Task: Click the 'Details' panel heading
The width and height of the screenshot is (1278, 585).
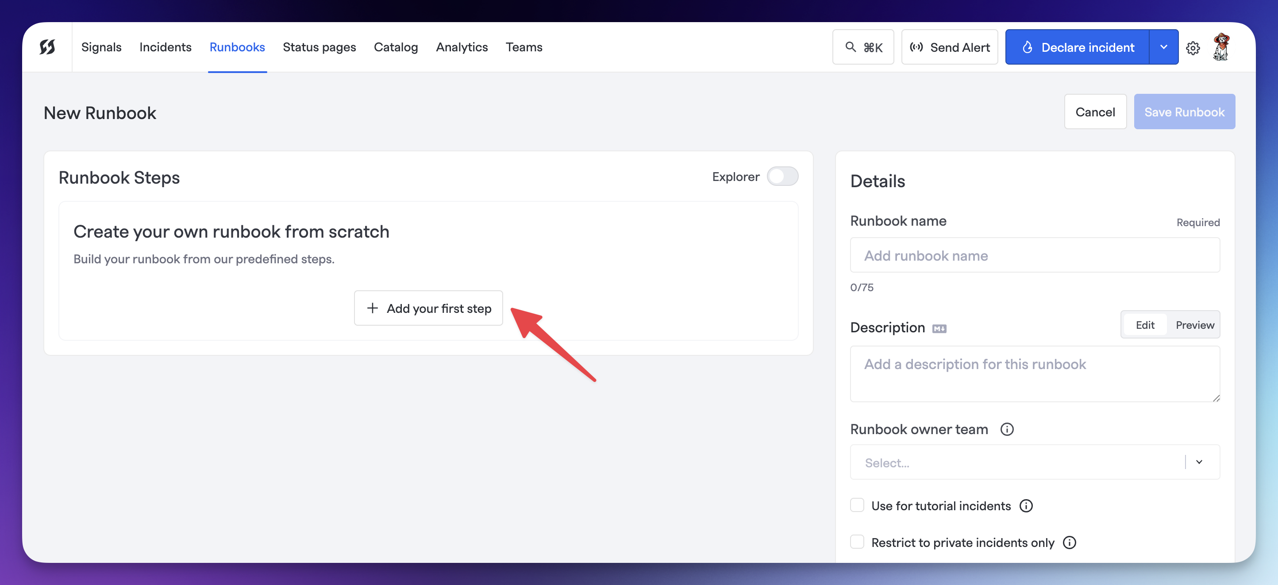Action: 877,181
